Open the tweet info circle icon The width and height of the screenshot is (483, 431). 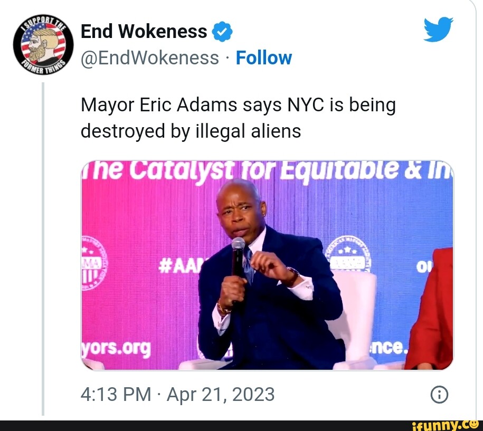[x=439, y=395]
